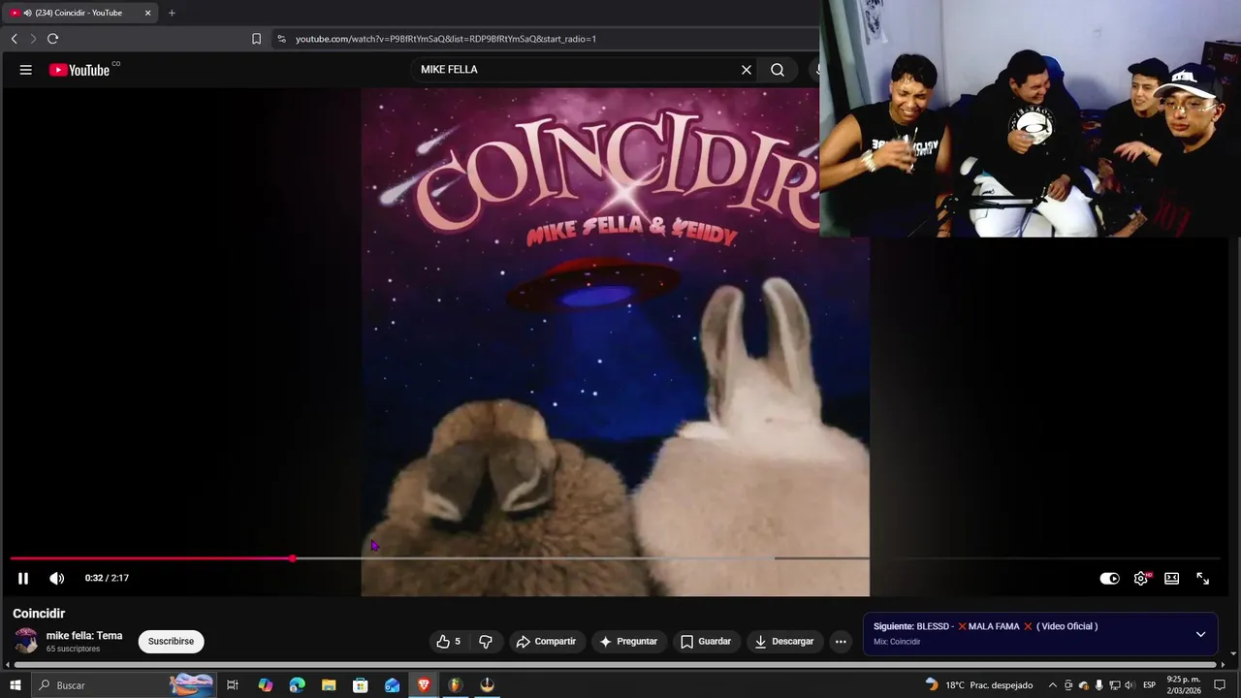The image size is (1241, 698).
Task: Click the tray OneDrive cloud warning icon
Action: (1083, 685)
